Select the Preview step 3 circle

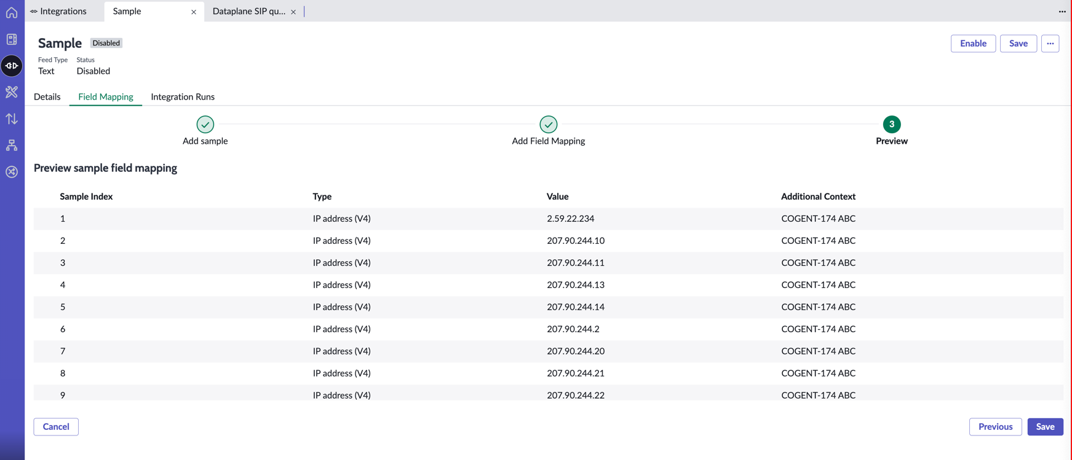click(x=892, y=124)
